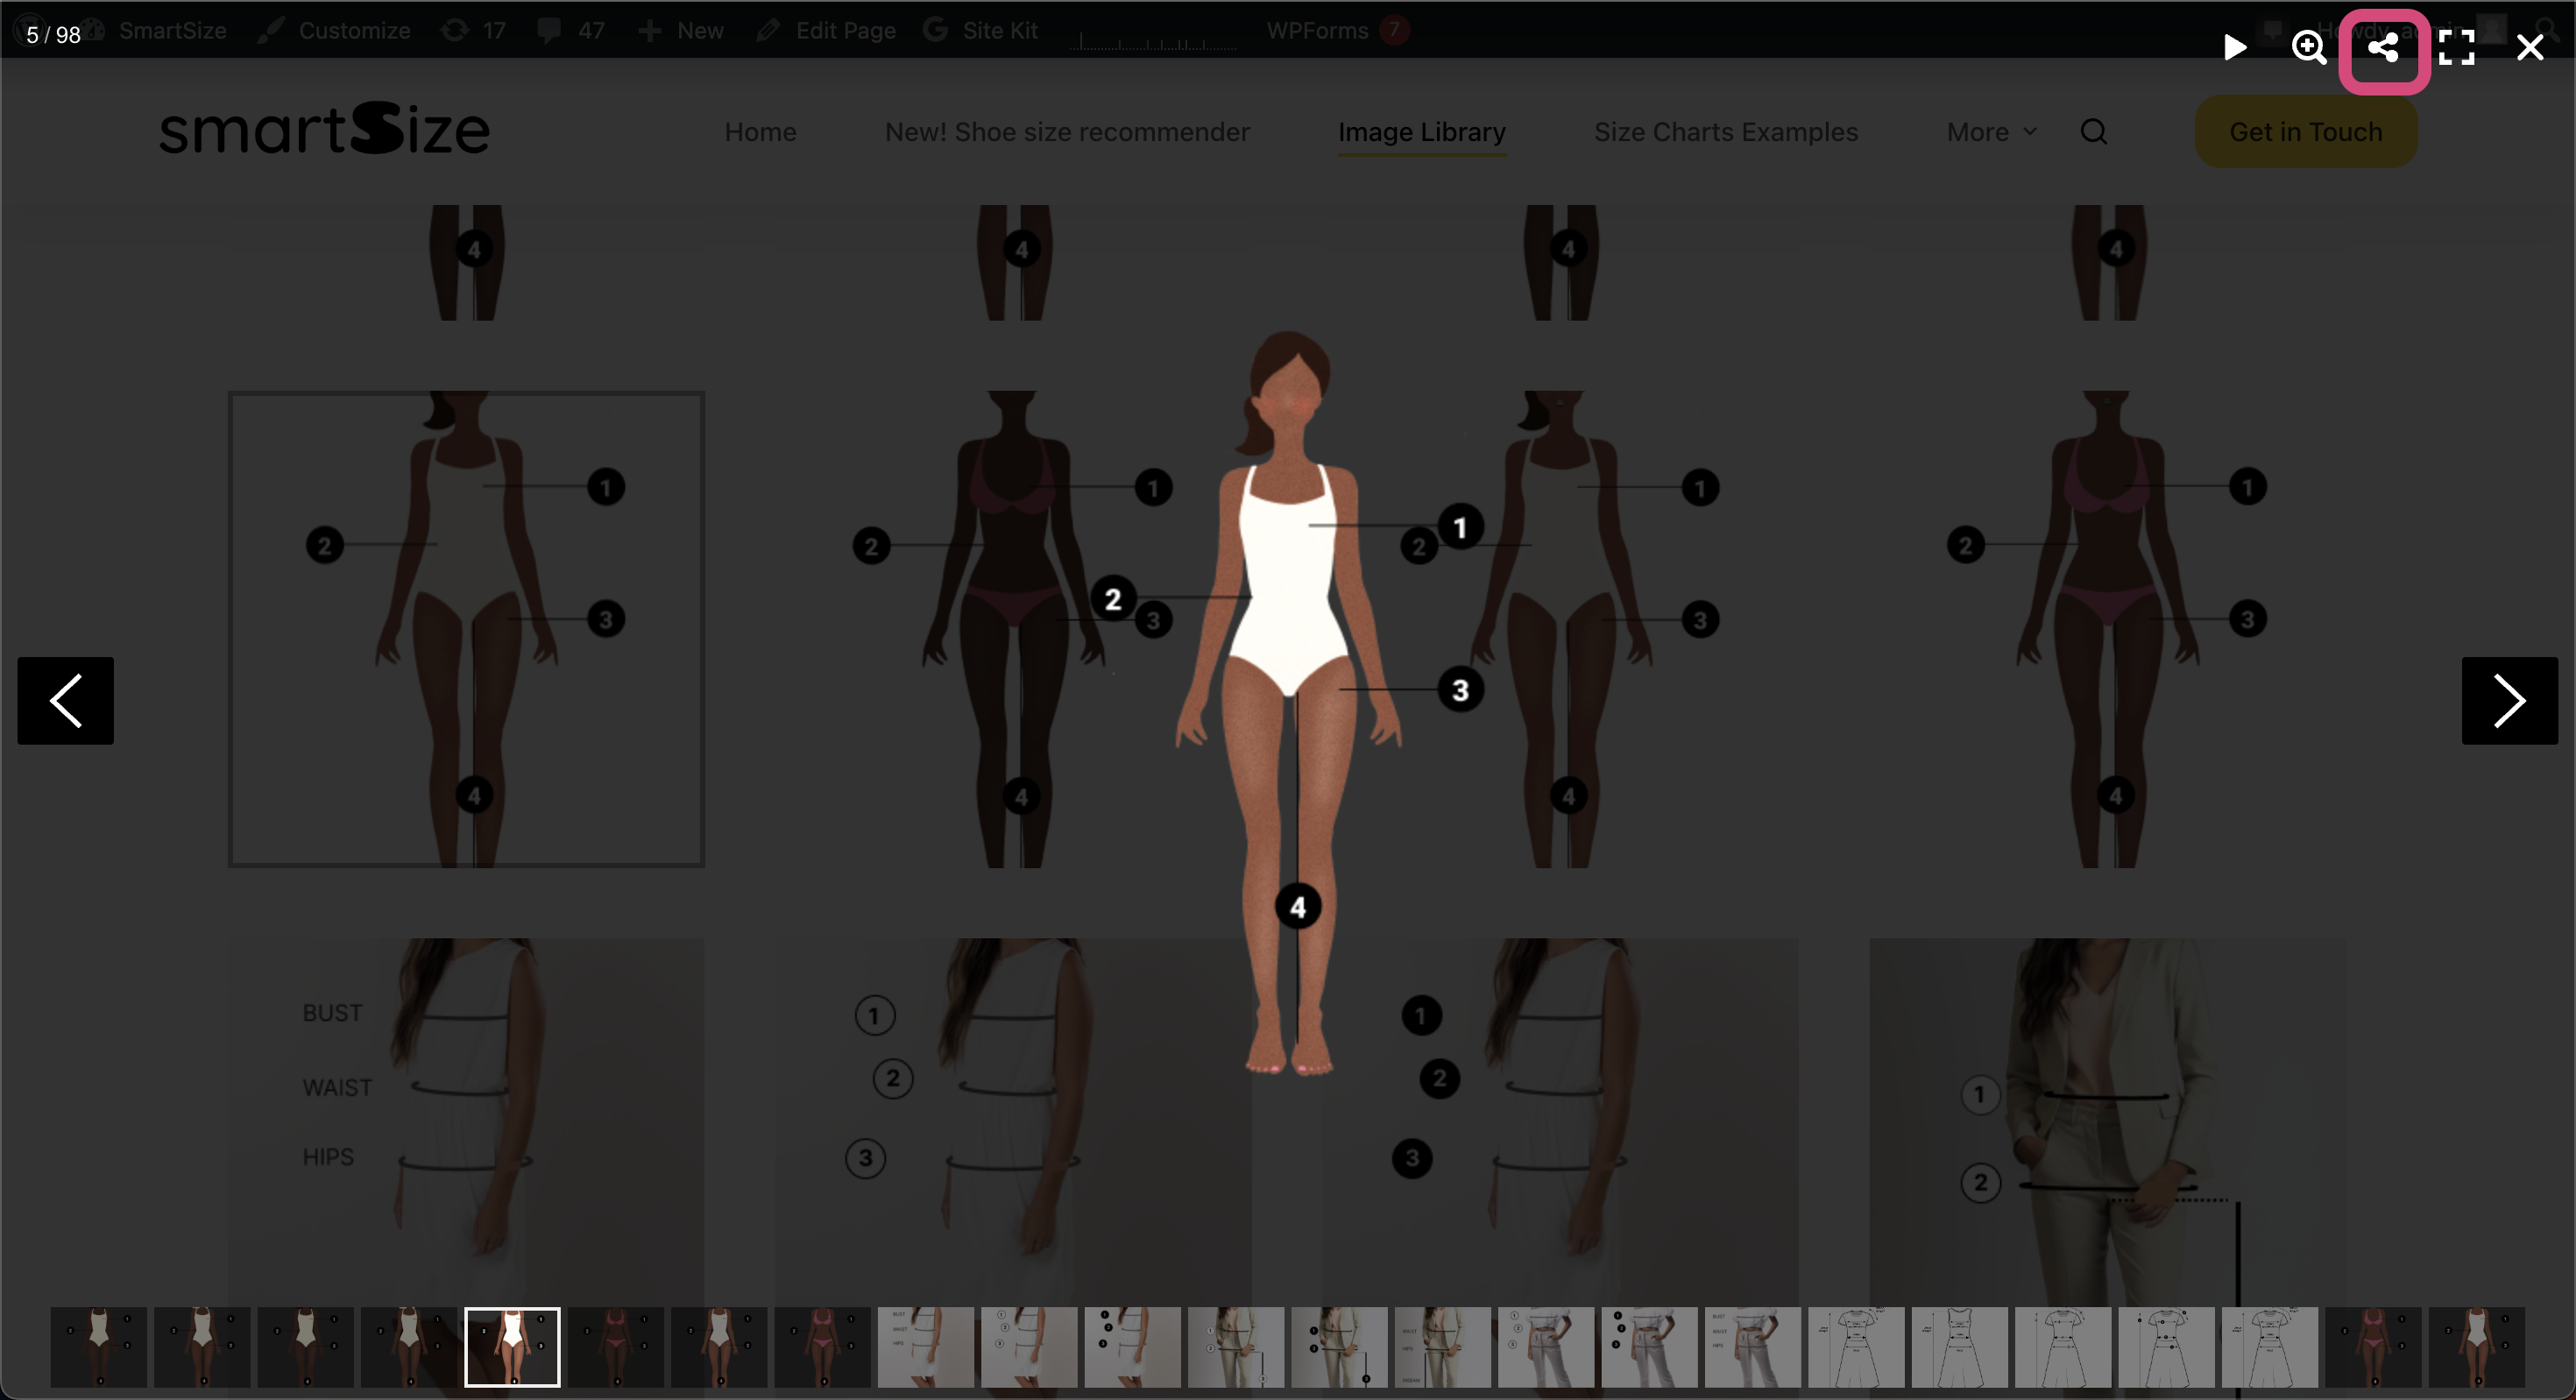Open the 47 comments item in the dimmed admin bar
Viewport: 2576px width, 1400px height.
click(x=570, y=30)
